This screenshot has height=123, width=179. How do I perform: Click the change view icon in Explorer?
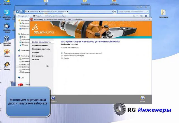click(x=134, y=16)
